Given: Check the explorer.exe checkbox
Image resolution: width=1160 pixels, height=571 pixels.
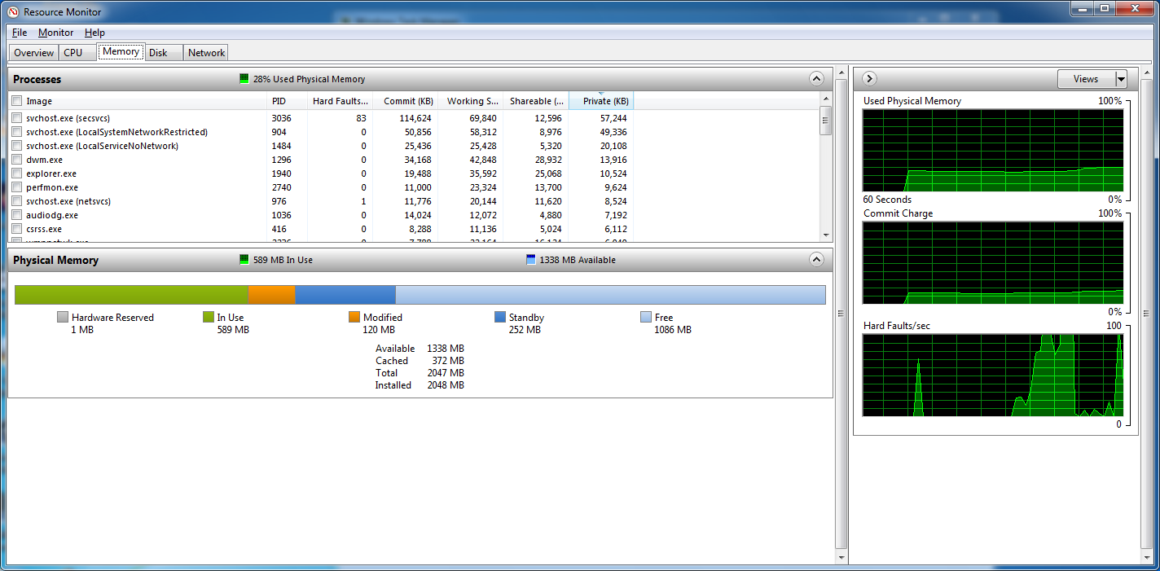Looking at the screenshot, I should point(17,173).
